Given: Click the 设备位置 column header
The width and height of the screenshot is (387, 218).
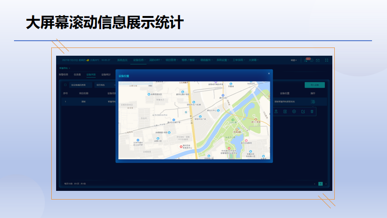Looking at the screenshot, I should (x=284, y=93).
